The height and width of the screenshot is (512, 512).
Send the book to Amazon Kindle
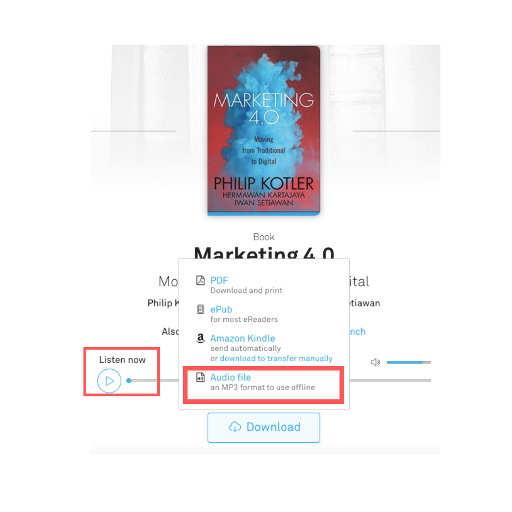(242, 338)
